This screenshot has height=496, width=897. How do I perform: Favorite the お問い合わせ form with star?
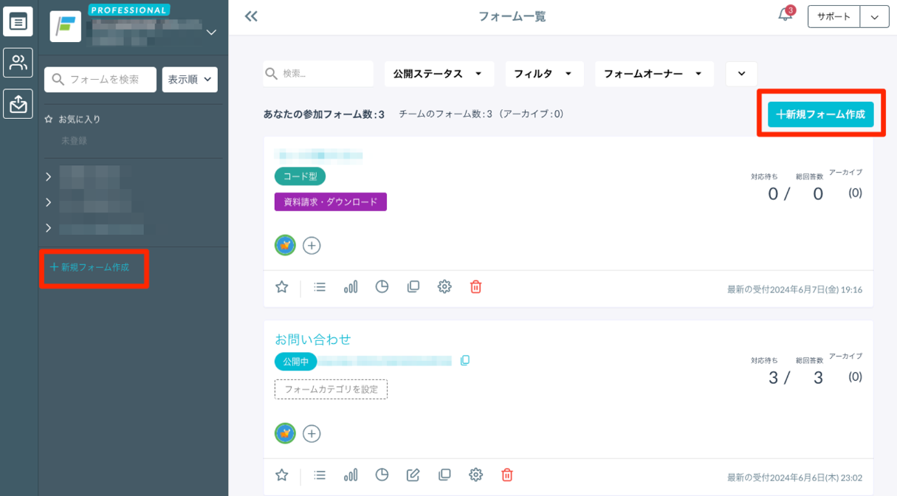coord(281,475)
